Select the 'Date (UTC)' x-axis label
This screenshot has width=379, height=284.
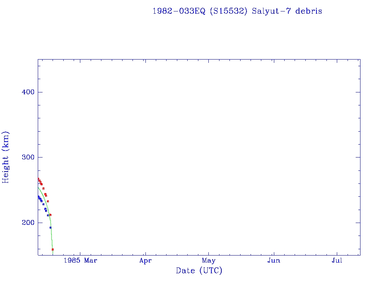click(199, 271)
